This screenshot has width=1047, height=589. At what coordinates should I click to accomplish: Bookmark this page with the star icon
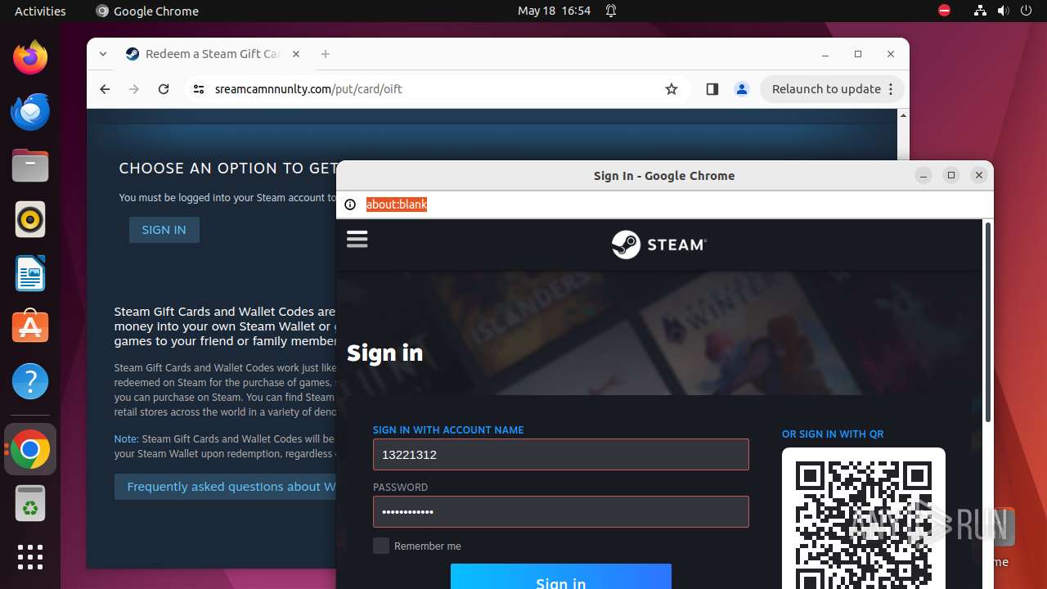pyautogui.click(x=672, y=89)
